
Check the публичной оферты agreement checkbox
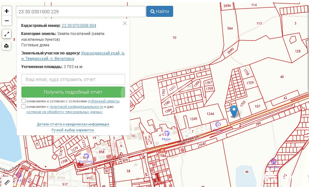coord(23,101)
